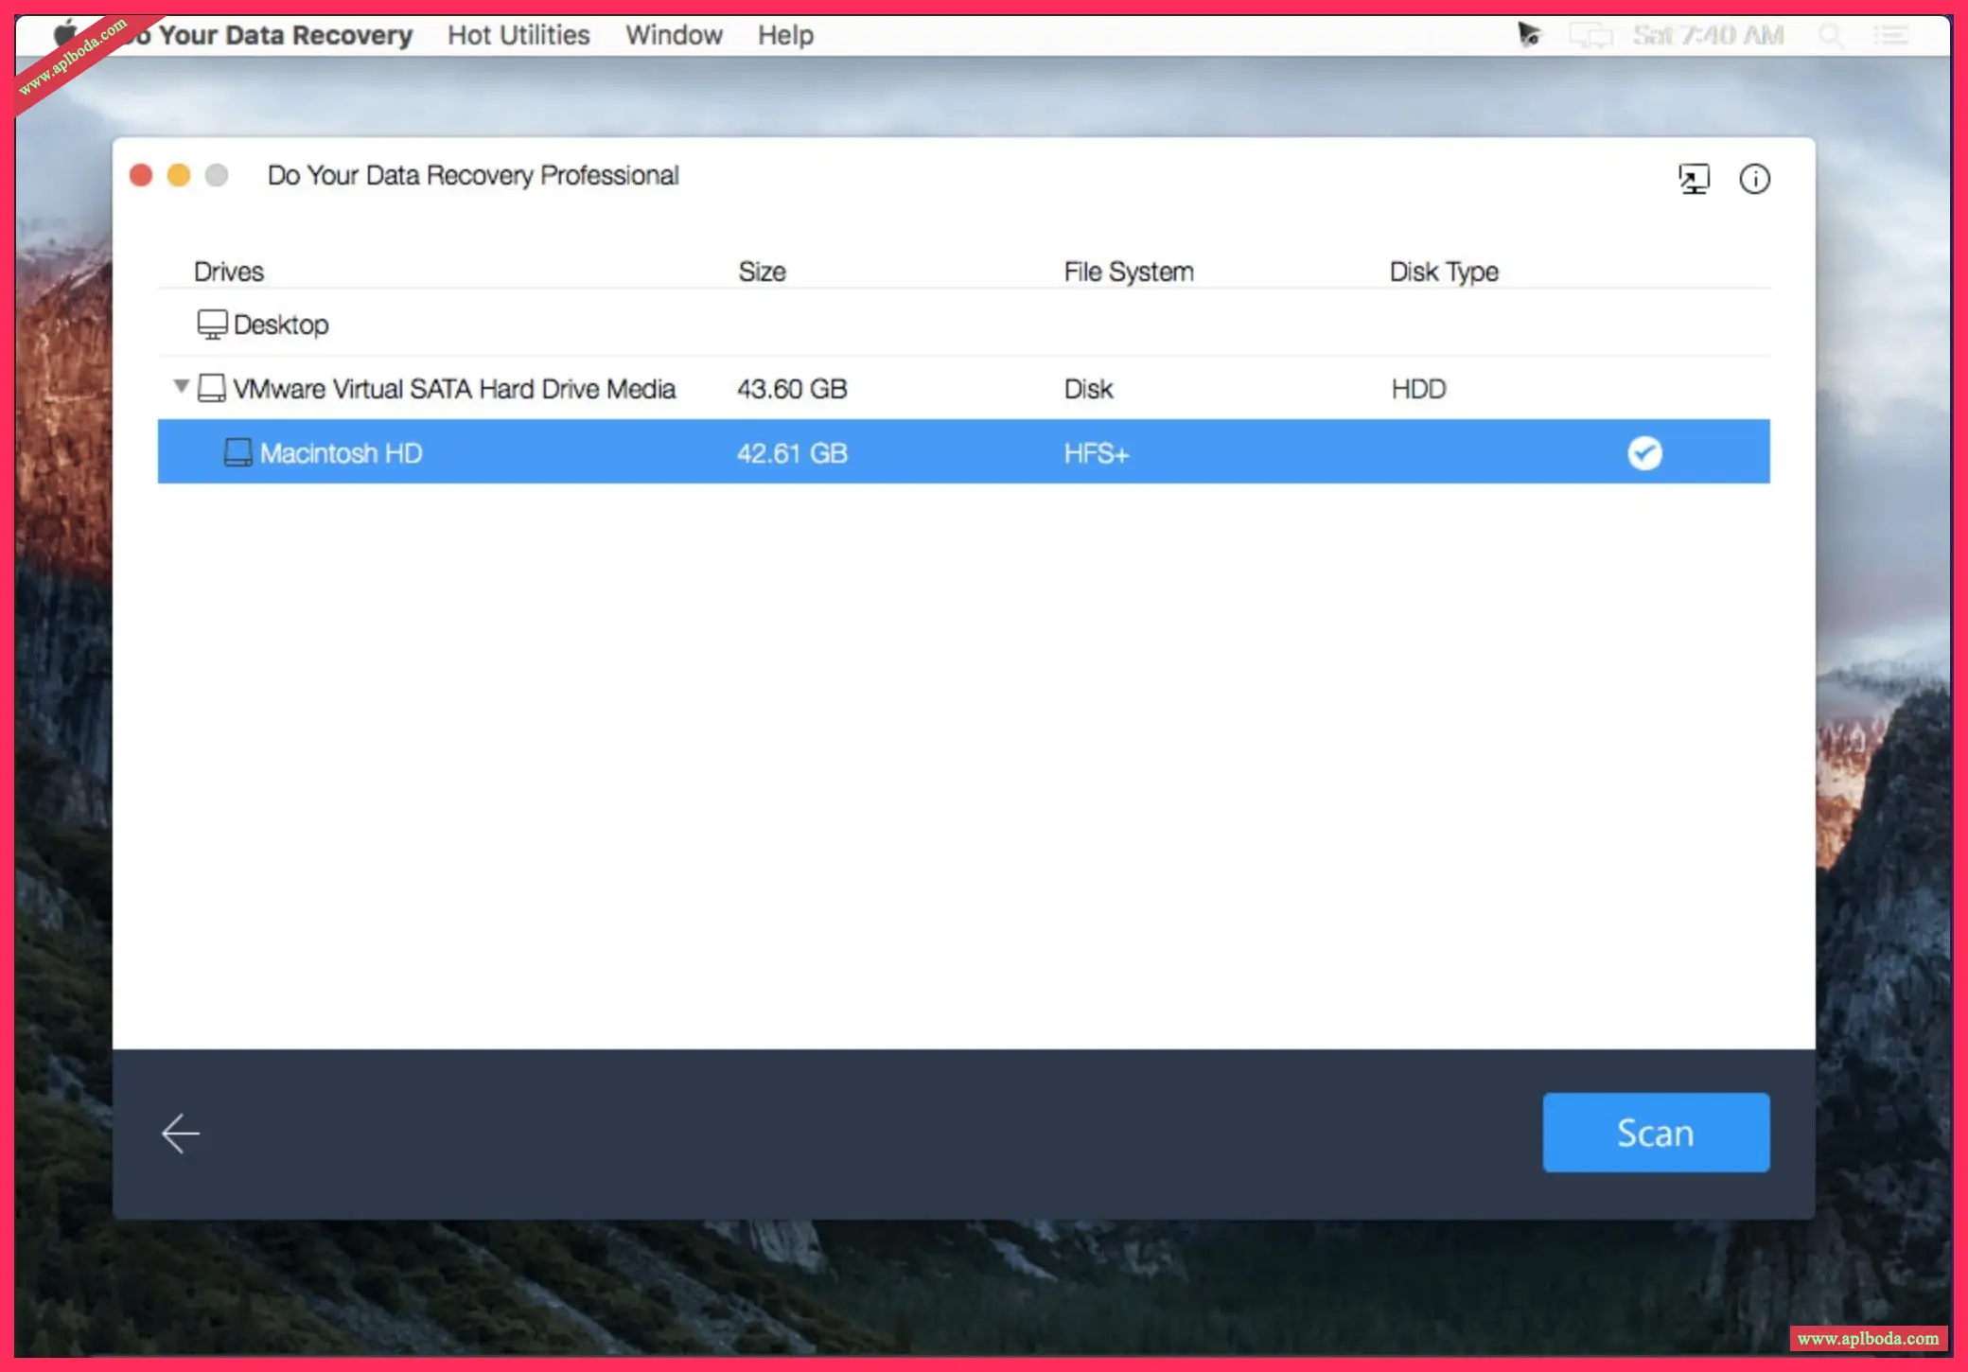Click the Scan button
Screen dimensions: 1968x1372
tap(1655, 1132)
